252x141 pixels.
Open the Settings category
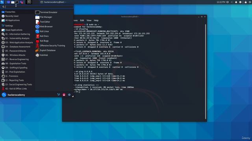click(17, 26)
